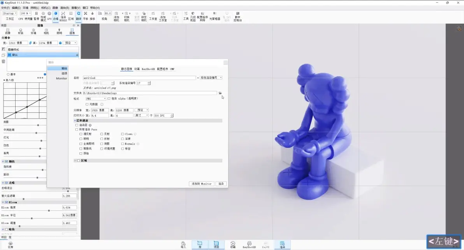Open the 脚本控制台 scripting console icon
Image resolution: width=464 pixels, height=250 pixels.
(x=237, y=17)
